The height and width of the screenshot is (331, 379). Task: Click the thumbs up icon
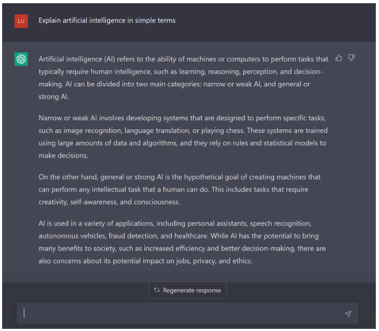[x=339, y=58]
